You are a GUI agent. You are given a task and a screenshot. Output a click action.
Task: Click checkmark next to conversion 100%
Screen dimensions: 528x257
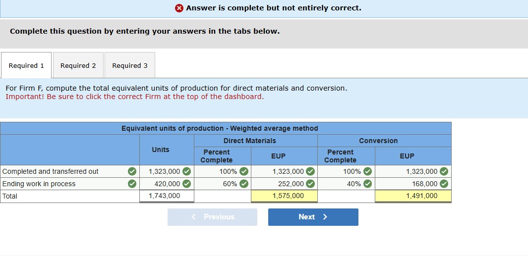pos(368,171)
